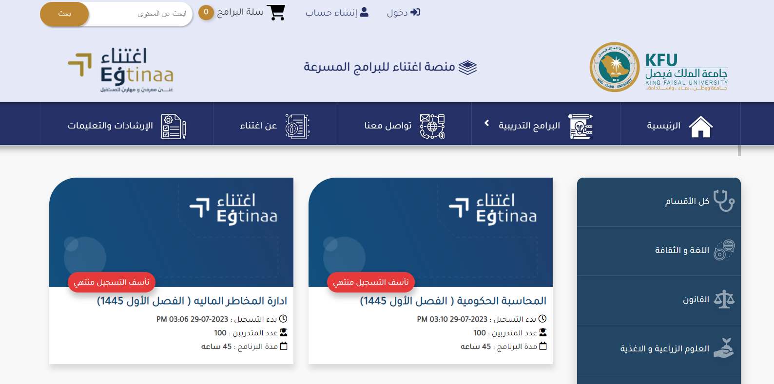
Task: Click the ادارة المخاطر الماليه card banner image
Action: (171, 232)
